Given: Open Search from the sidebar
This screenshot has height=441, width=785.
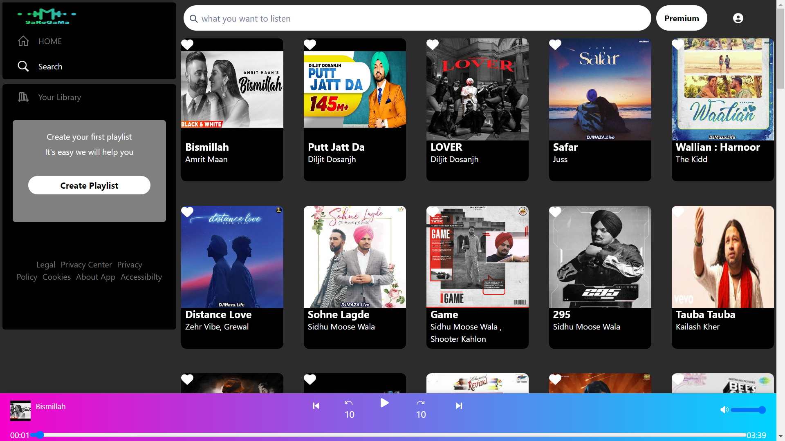Looking at the screenshot, I should (x=50, y=67).
